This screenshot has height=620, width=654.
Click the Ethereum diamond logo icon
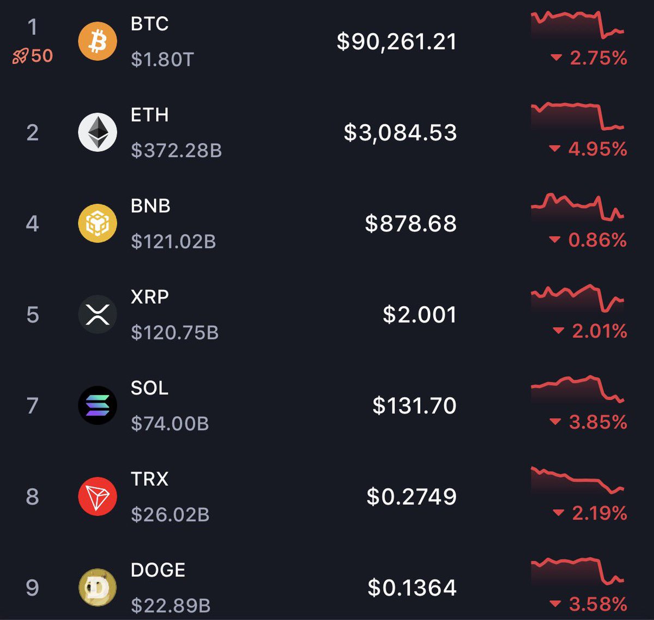[x=98, y=132]
